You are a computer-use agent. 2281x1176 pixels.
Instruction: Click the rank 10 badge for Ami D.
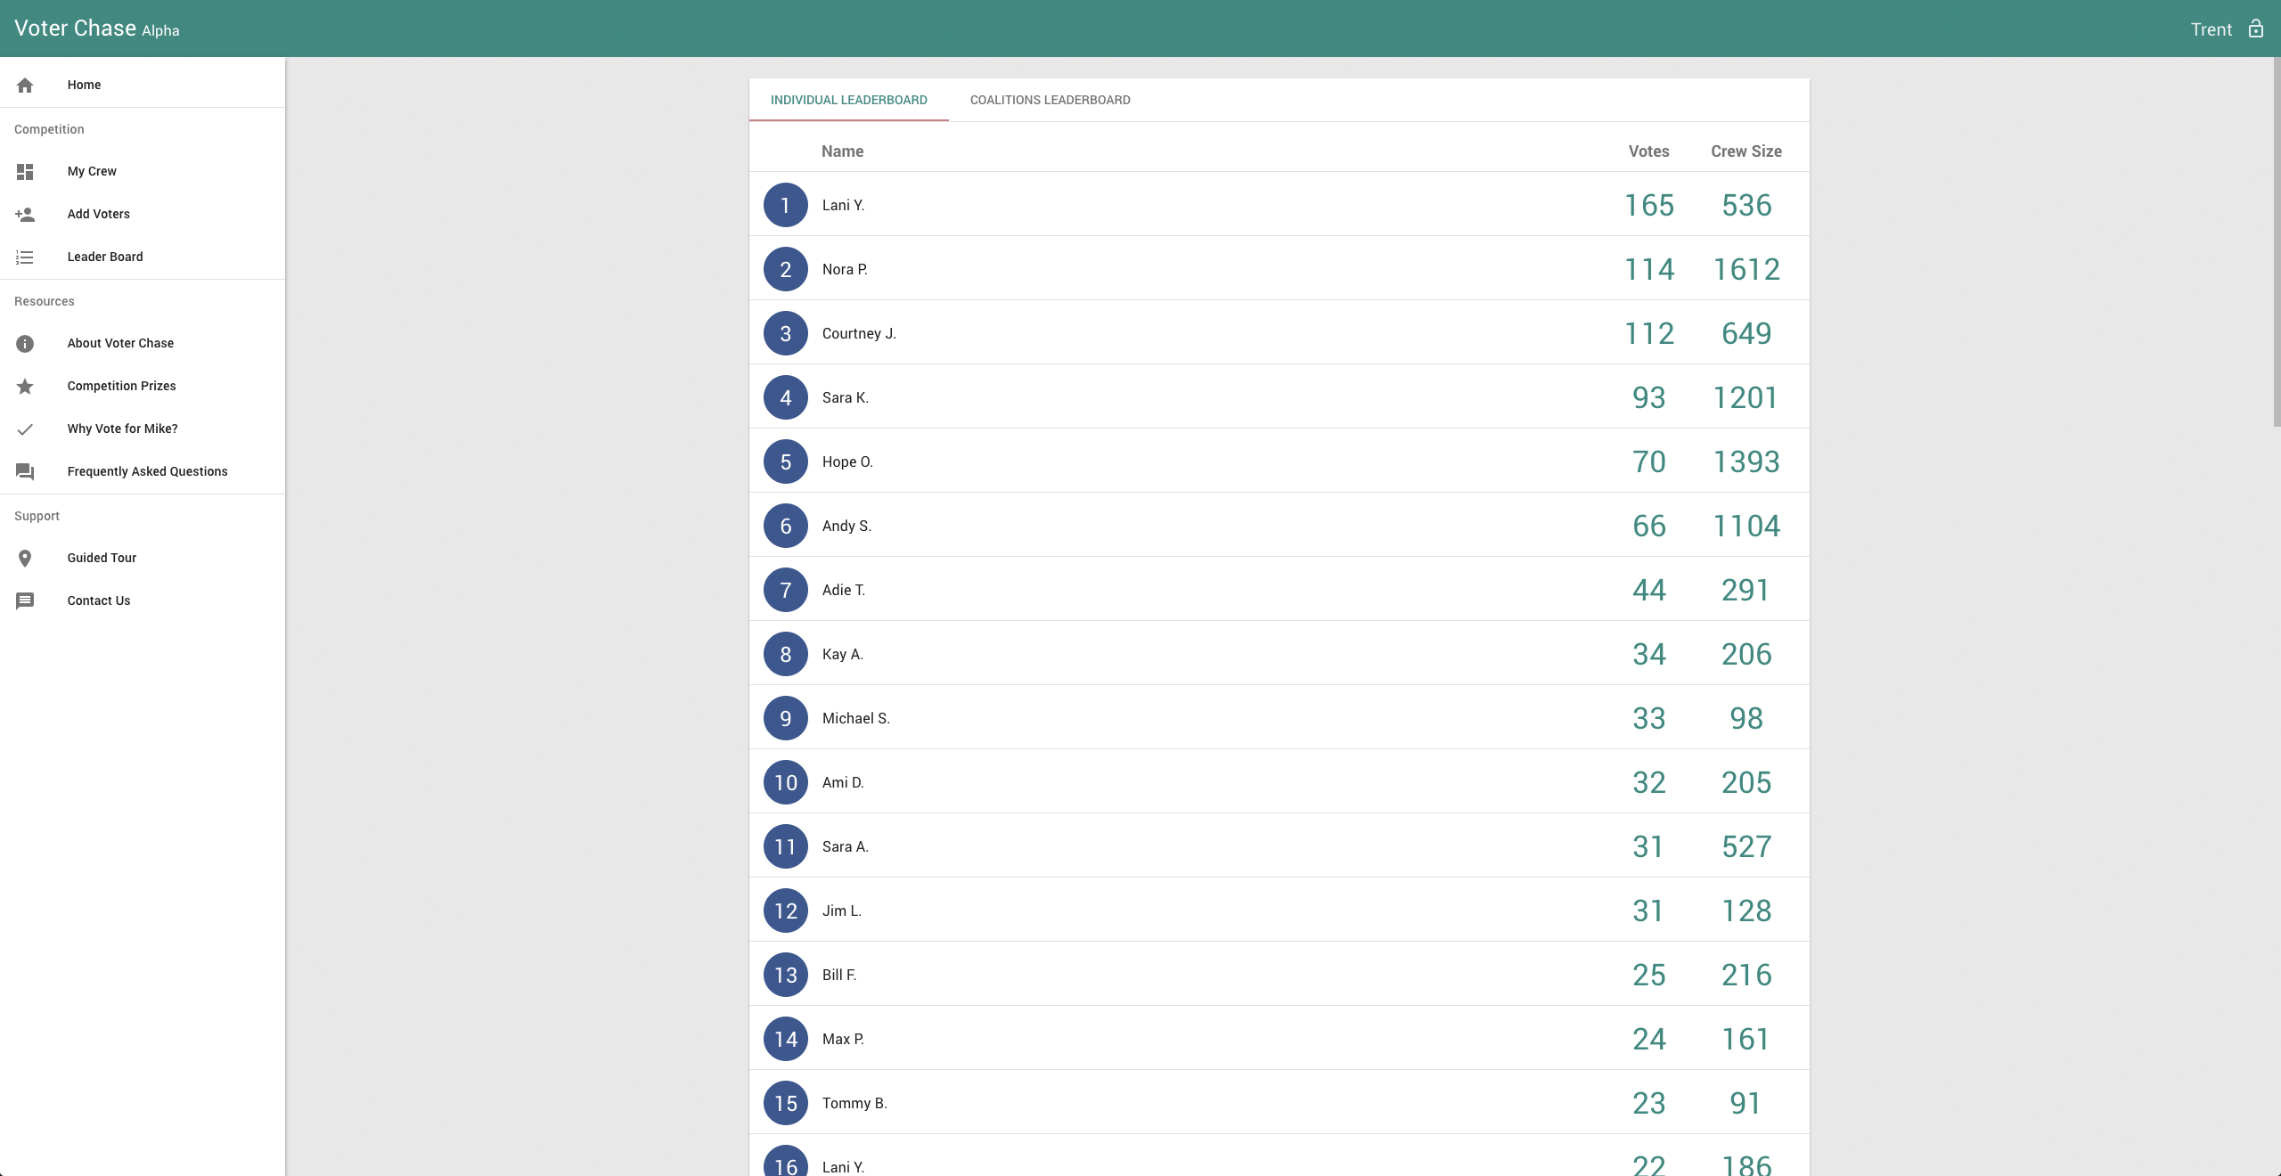(x=785, y=782)
